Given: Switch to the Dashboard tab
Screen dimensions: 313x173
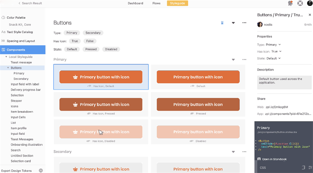Looking at the screenshot, I should tap(135, 4).
